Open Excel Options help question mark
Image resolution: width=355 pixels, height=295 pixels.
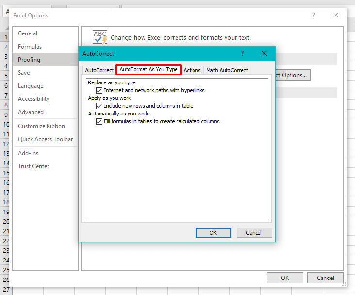point(314,15)
